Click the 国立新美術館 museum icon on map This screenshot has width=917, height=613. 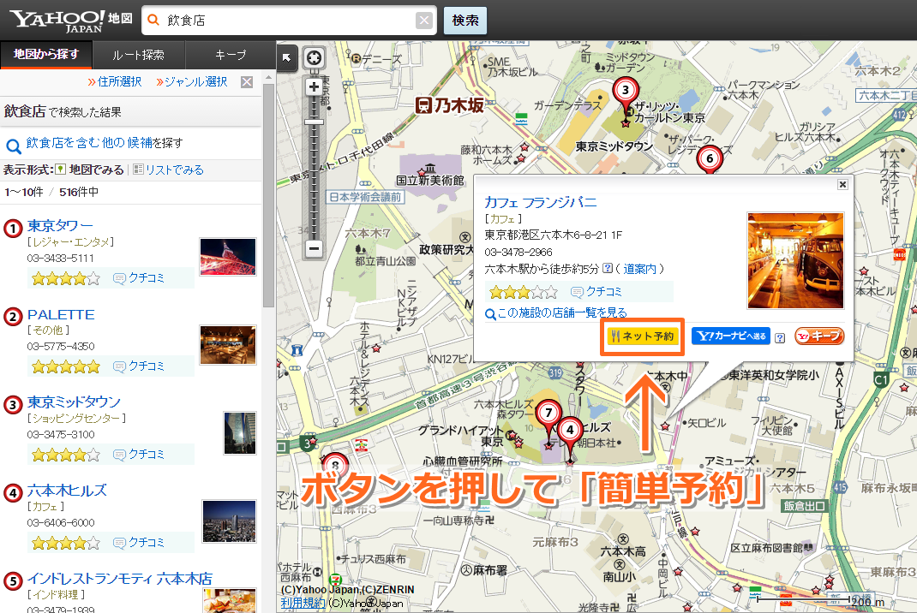430,169
